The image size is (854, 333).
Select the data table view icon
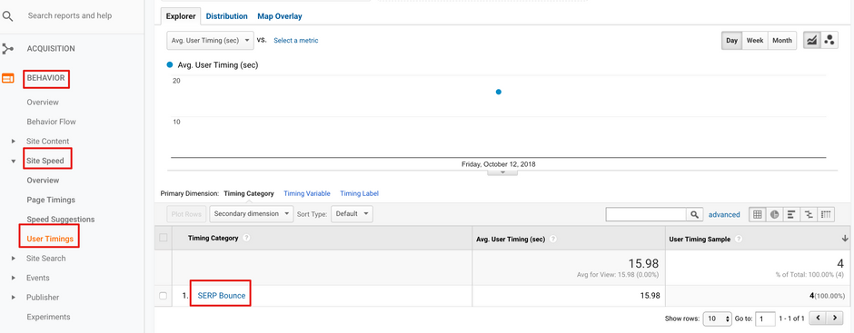(758, 214)
